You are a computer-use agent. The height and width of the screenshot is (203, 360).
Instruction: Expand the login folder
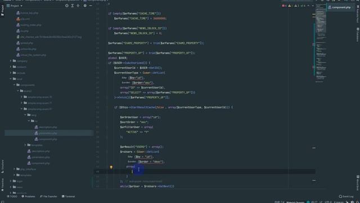click(11, 181)
